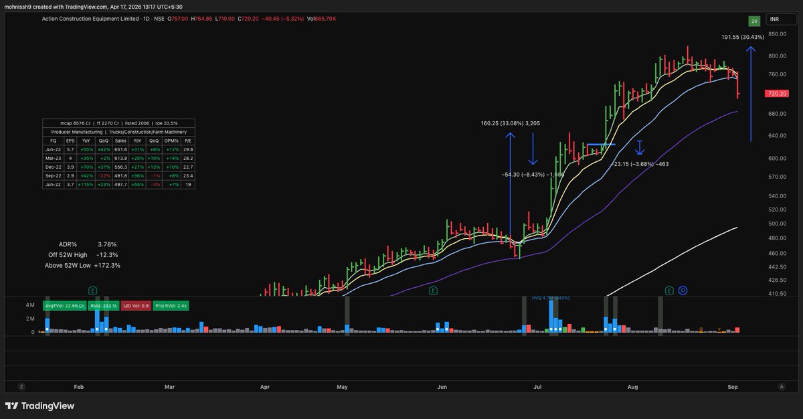Screen dimensions: 803x419
Task: Click the 410.50 price axis label
Action: click(777, 294)
